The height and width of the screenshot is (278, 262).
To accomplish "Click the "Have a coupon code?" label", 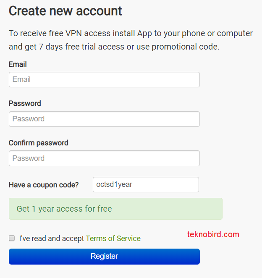I will 44,185.
